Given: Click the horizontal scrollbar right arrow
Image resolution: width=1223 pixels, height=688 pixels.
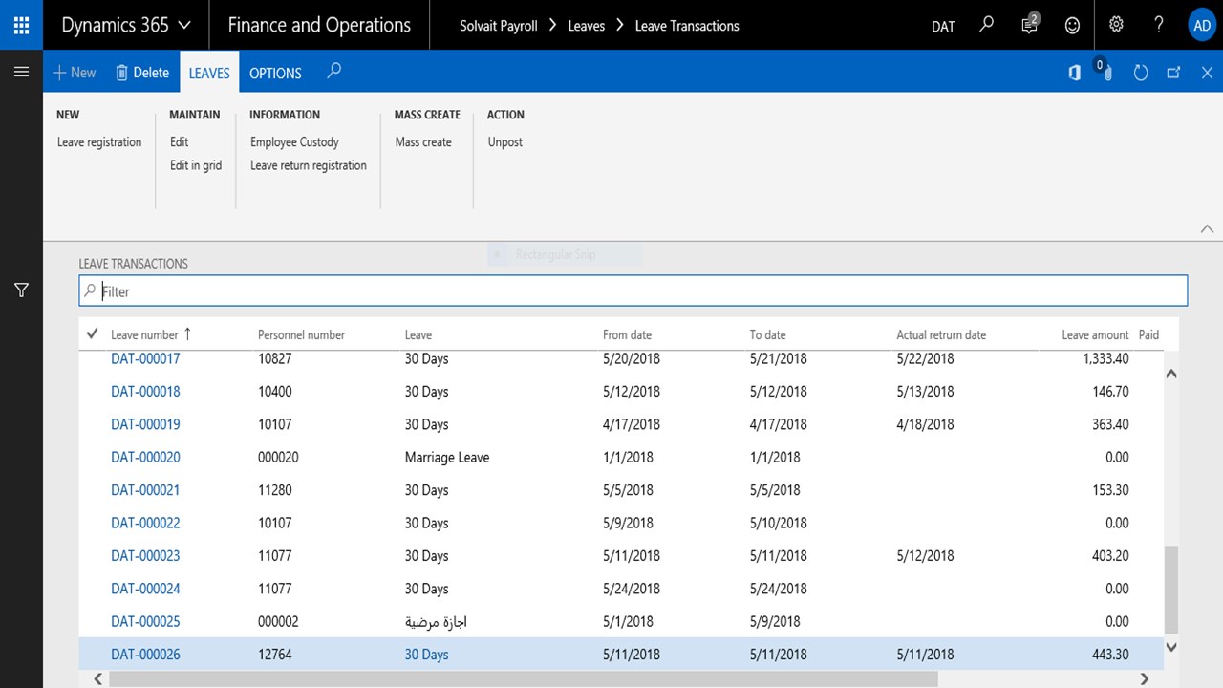Looking at the screenshot, I should (x=1145, y=679).
